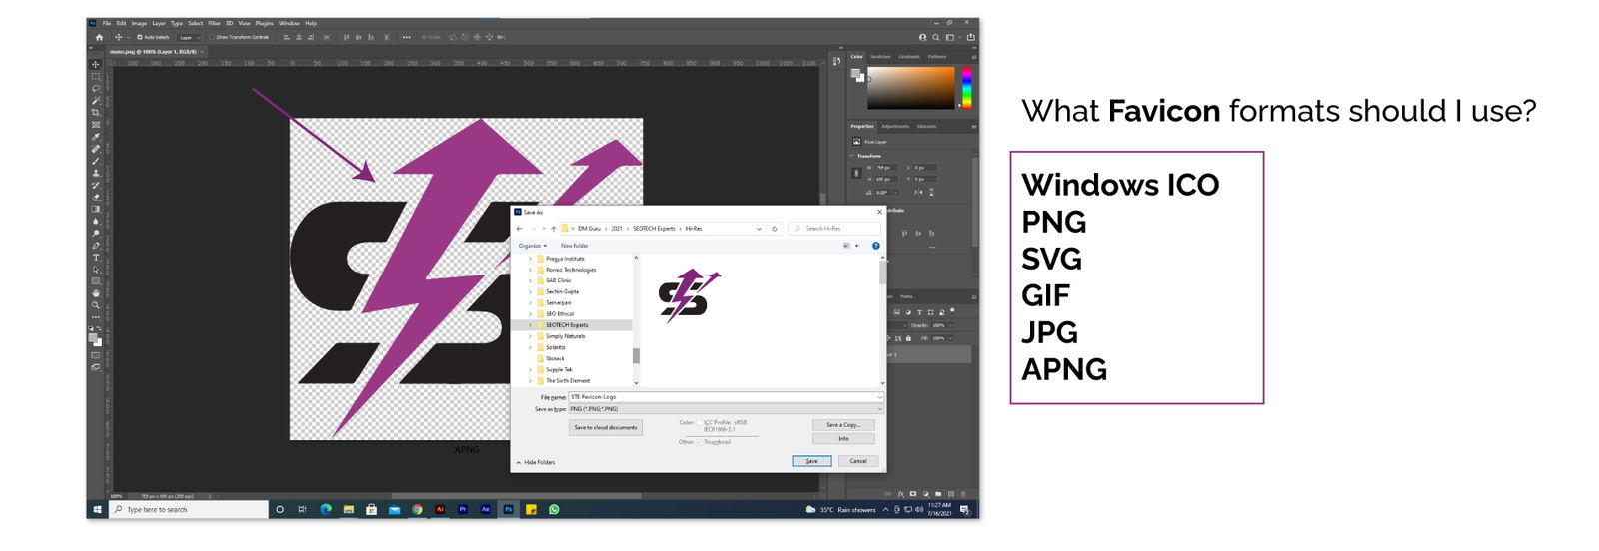Click the Info button
This screenshot has height=551, width=1599.
point(843,439)
